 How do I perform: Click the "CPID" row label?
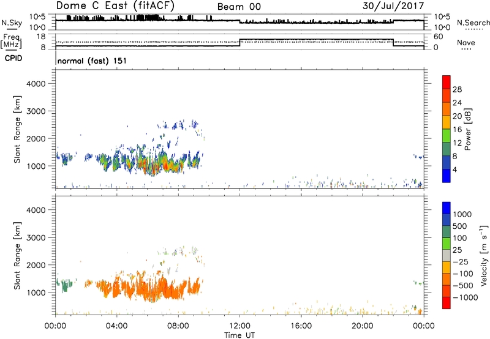click(x=13, y=58)
